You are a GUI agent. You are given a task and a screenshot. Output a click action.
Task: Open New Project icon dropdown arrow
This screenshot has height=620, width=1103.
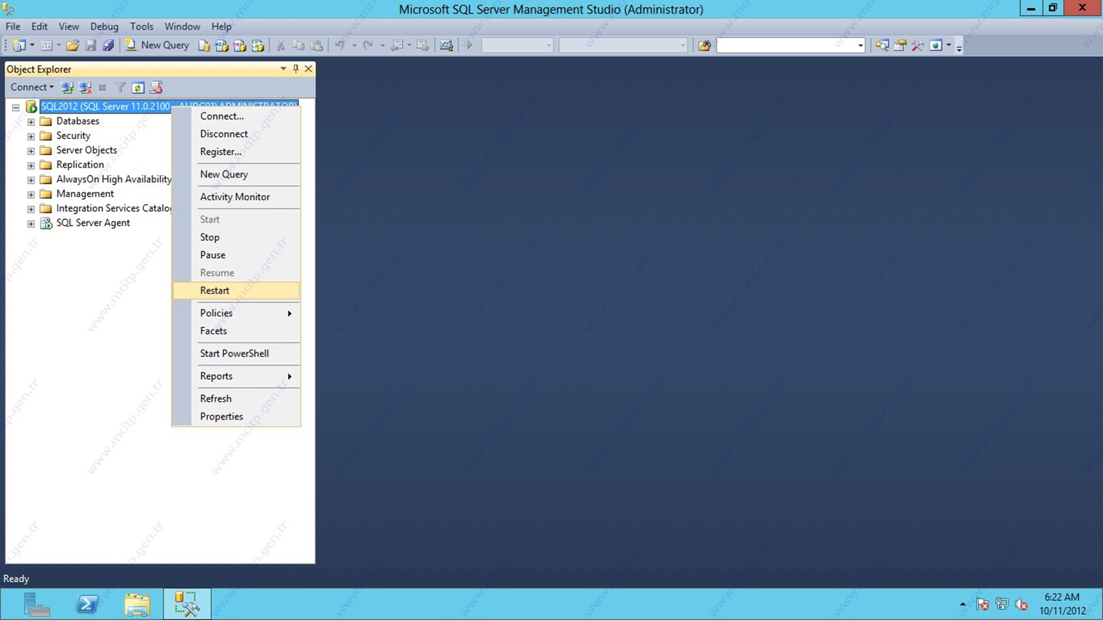coord(32,45)
